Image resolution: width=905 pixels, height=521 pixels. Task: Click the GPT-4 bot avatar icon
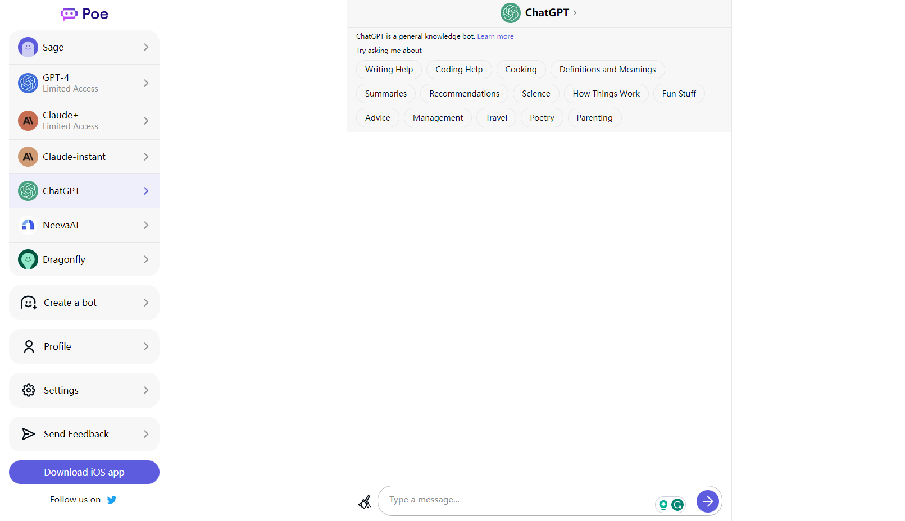pos(28,83)
